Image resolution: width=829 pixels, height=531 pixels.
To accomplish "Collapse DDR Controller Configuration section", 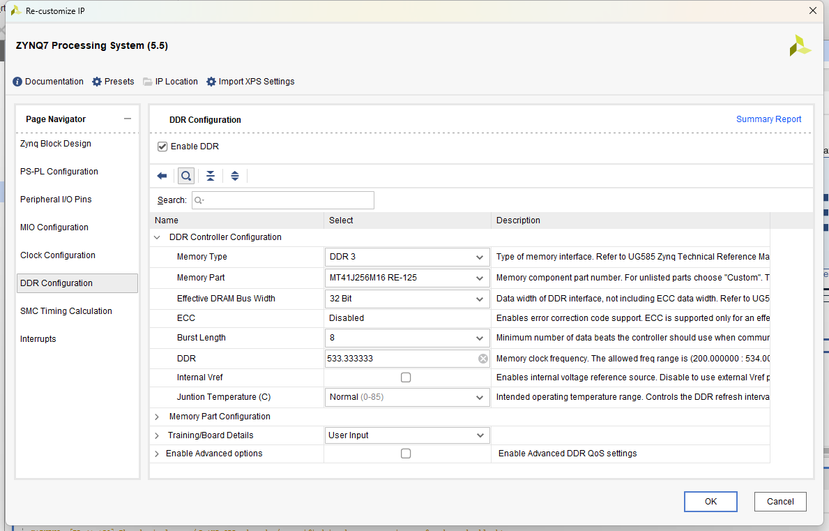I will (157, 237).
